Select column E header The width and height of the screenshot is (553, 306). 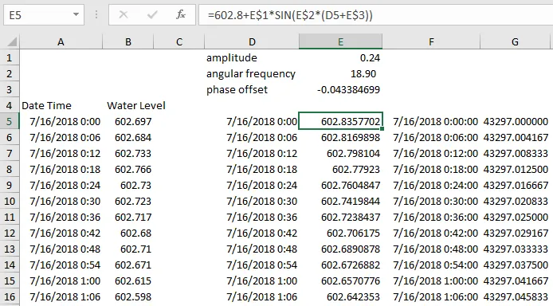point(340,42)
